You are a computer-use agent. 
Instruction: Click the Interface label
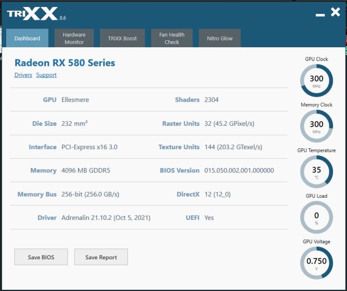tap(43, 147)
